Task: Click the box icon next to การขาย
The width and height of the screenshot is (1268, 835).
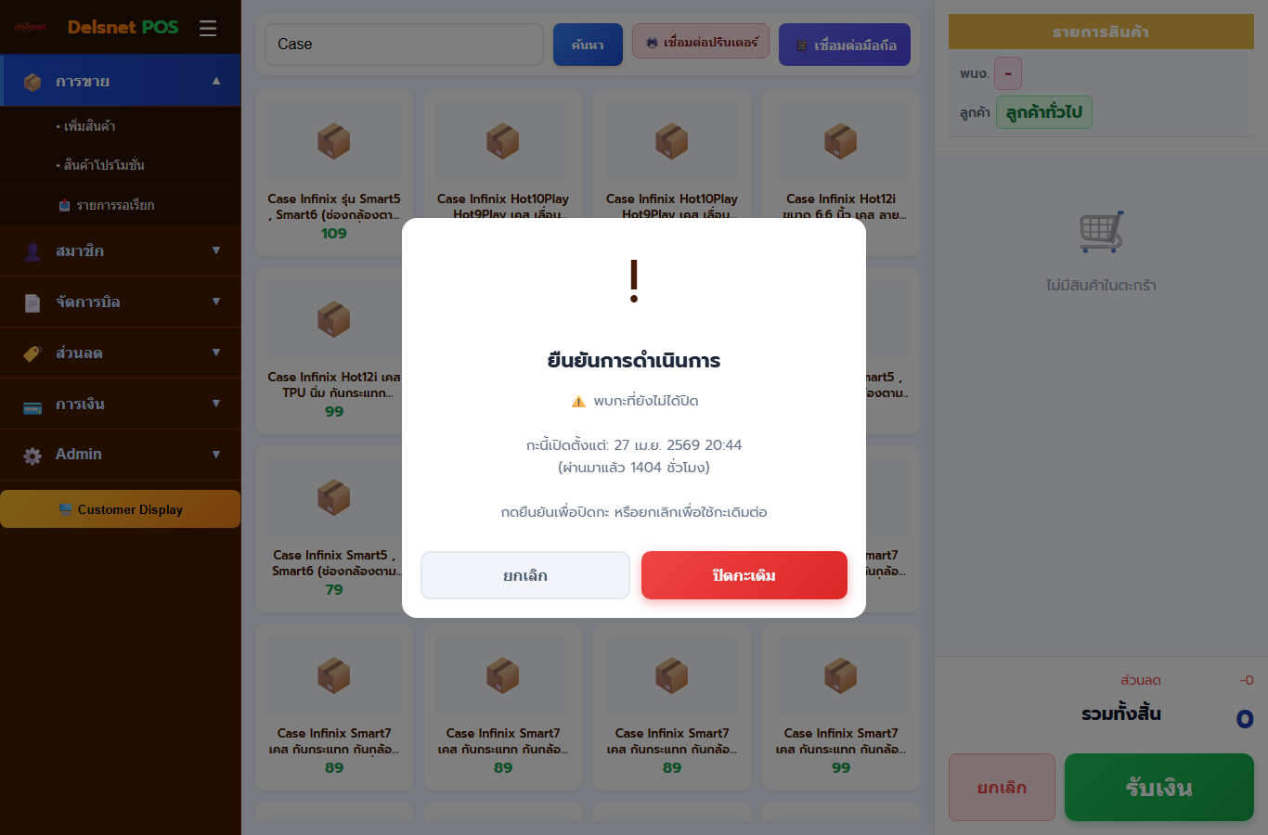Action: tap(32, 82)
